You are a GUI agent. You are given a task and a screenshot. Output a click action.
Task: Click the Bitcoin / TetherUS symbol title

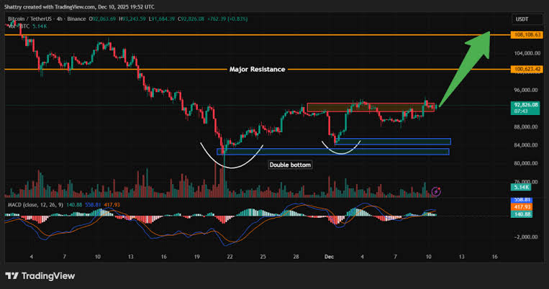[47, 19]
